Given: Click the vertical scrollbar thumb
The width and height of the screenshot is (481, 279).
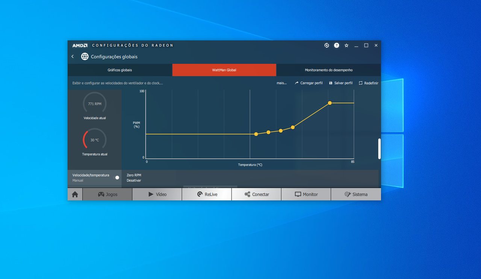Looking at the screenshot, I should (380, 149).
